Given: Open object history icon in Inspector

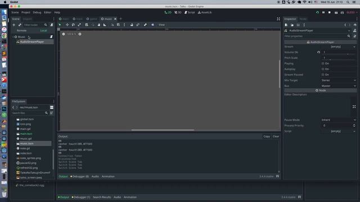Looking at the screenshot, I should 355,25.
